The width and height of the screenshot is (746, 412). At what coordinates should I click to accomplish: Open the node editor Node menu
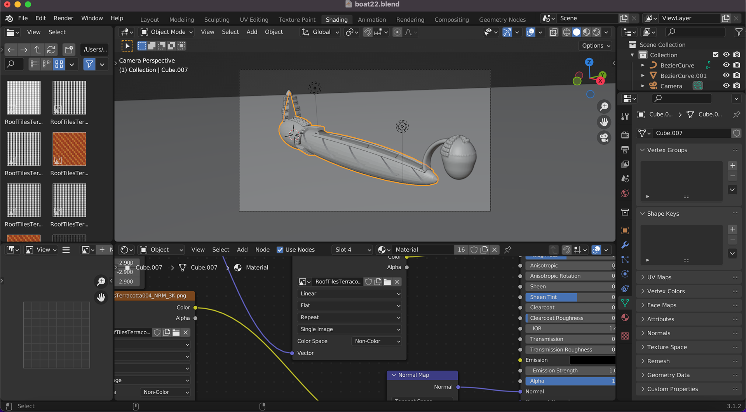coord(262,249)
